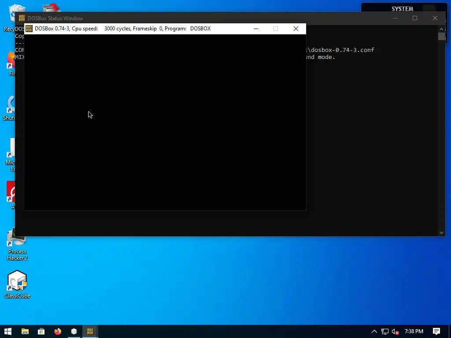The image size is (451, 338).
Task: Click the muted volume tray icon
Action: coord(396,331)
